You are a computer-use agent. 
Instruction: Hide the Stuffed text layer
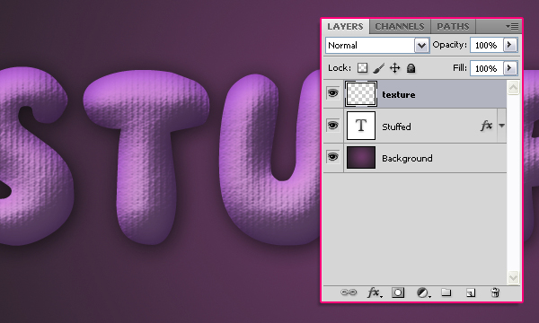(x=332, y=126)
